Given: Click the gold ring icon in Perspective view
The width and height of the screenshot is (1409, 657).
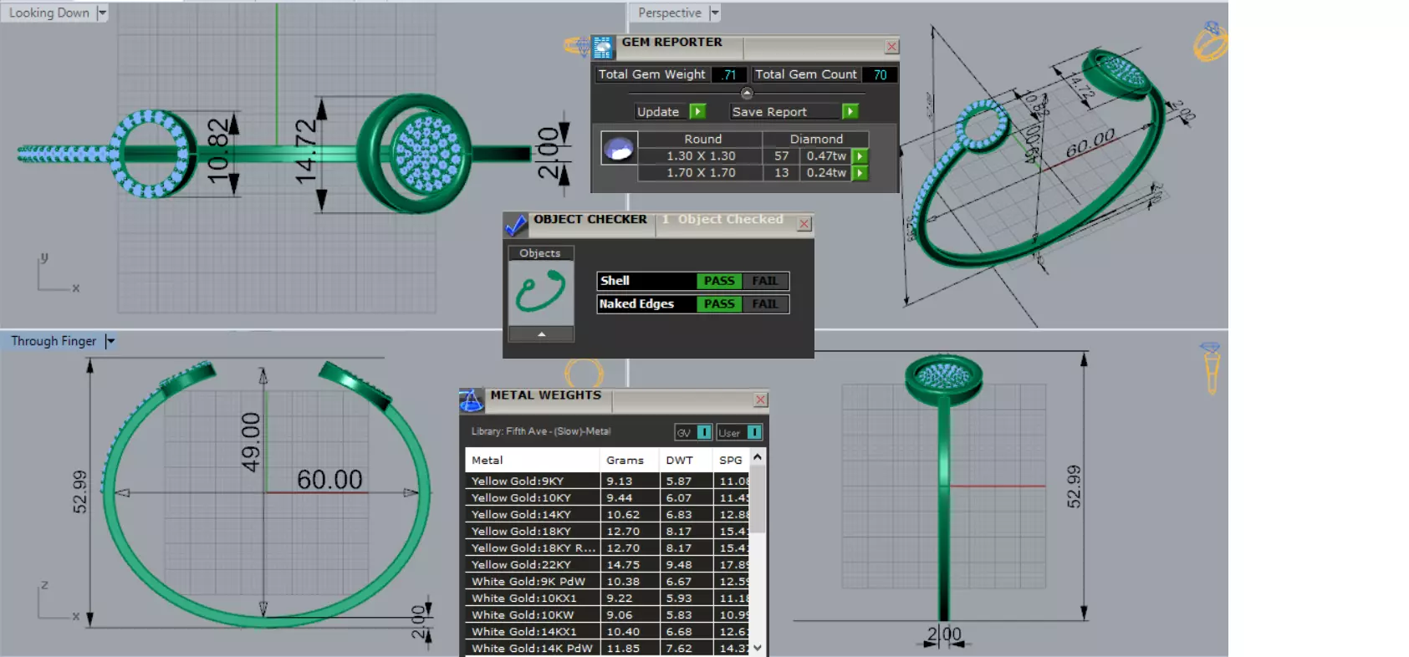Looking at the screenshot, I should 1210,42.
